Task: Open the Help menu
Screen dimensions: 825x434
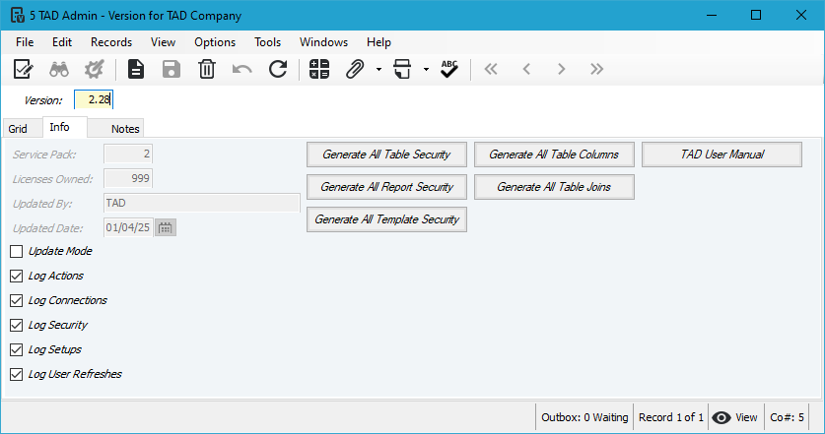Action: [378, 42]
